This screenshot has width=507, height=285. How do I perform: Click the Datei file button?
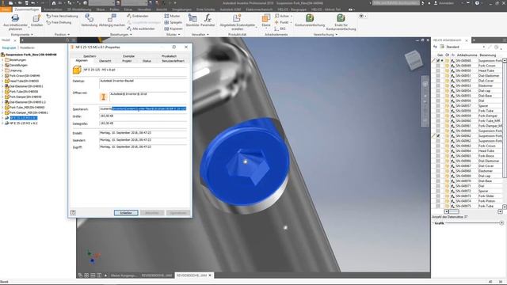click(6, 9)
